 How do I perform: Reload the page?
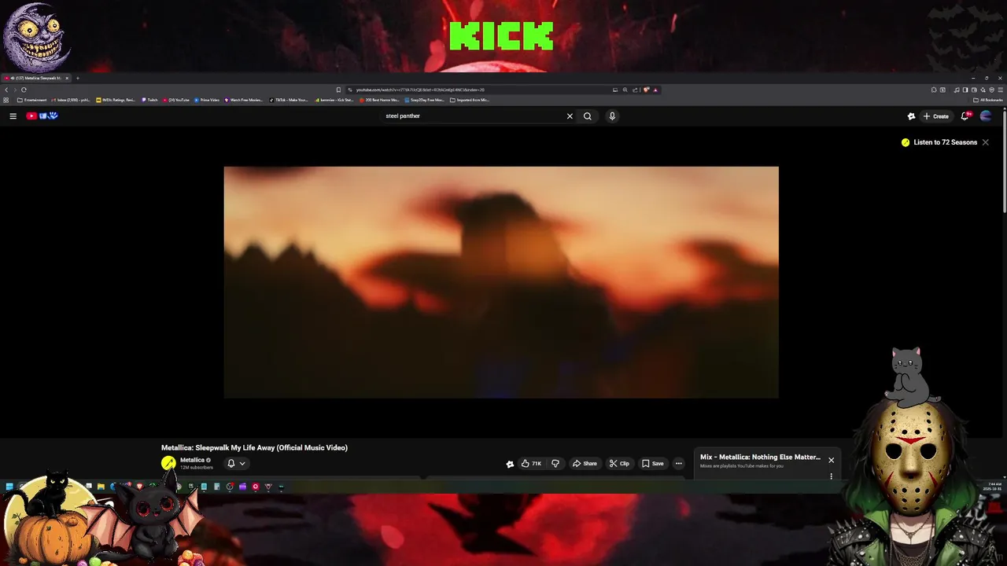coord(24,90)
